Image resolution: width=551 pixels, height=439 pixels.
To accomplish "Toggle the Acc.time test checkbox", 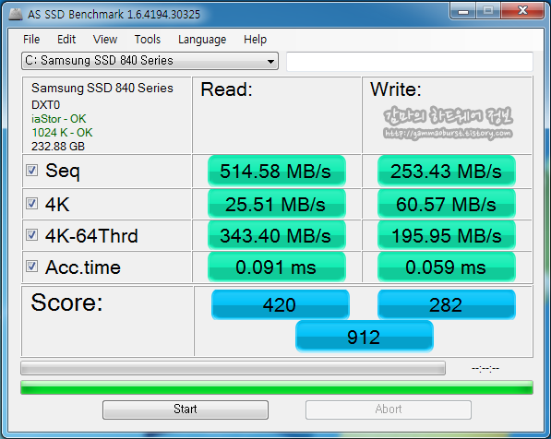I will tap(31, 267).
